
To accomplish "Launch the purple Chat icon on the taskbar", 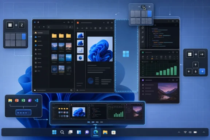I will click(x=87, y=132).
